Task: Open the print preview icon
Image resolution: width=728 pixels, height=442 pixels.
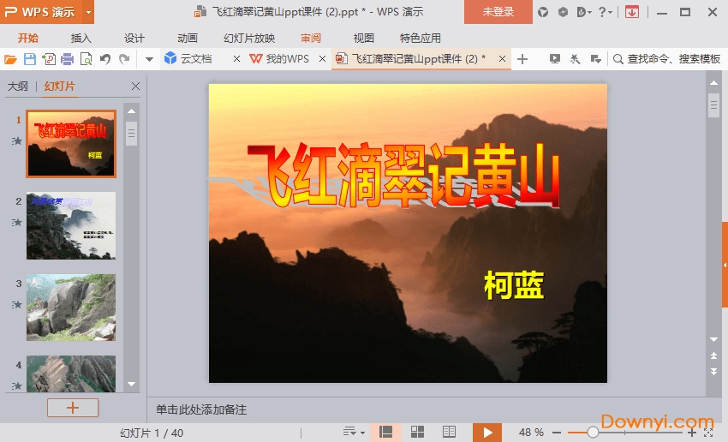Action: pos(86,59)
